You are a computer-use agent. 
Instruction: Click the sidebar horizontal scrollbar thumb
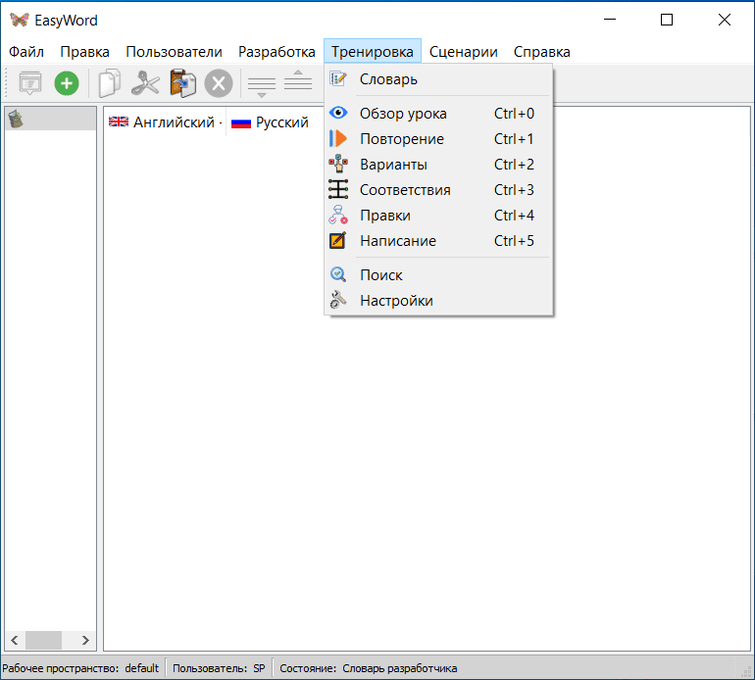[x=43, y=640]
